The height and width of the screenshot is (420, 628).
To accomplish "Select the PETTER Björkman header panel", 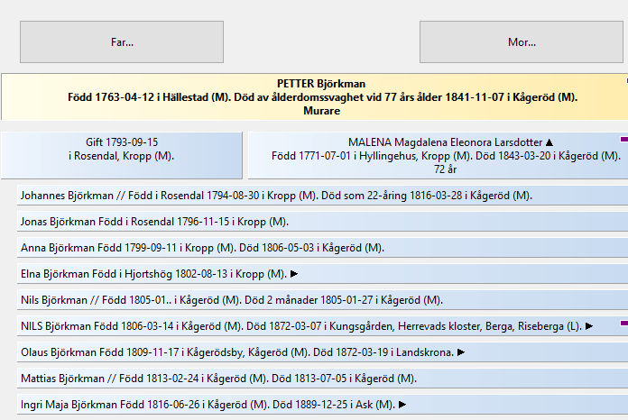I will click(x=314, y=97).
